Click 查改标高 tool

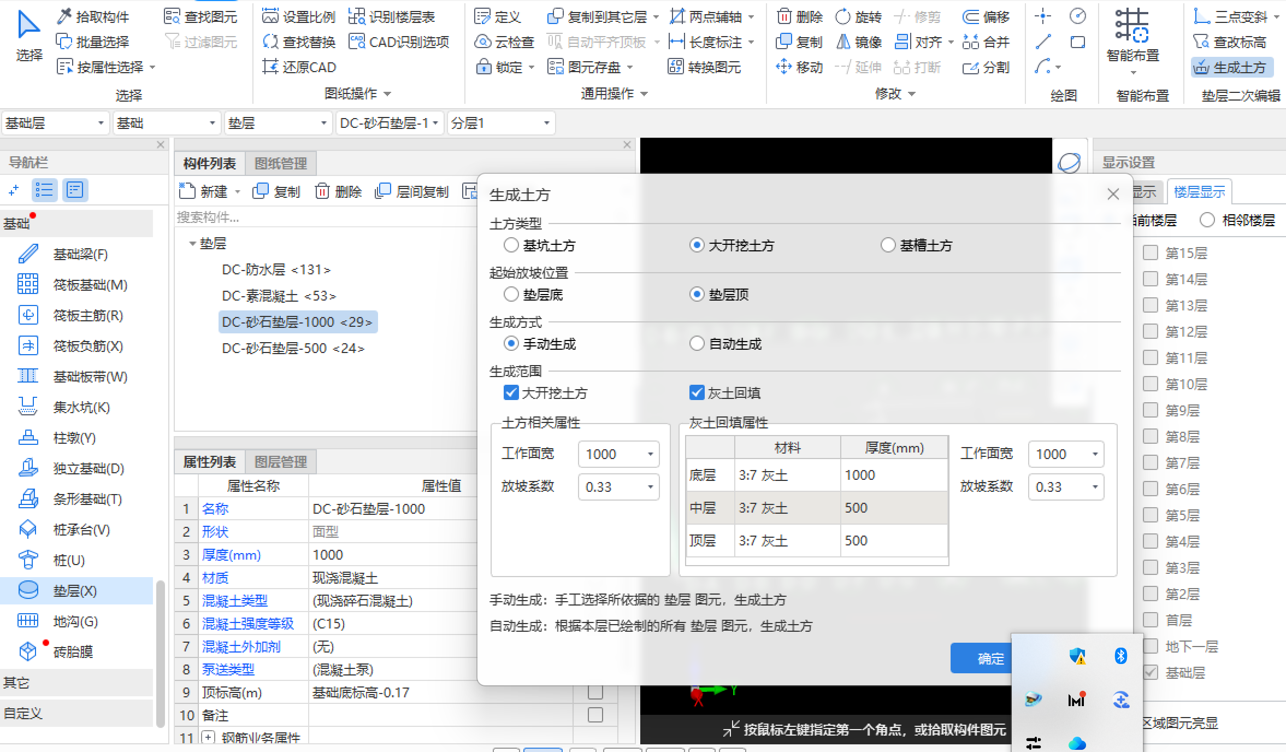1230,42
